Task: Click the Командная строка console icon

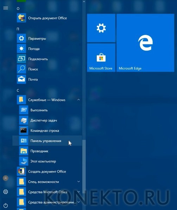Action: point(24,131)
